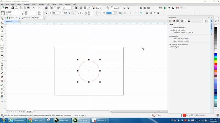This screenshot has height=123, width=220.
Task: Pick the blue swatch in color palette
Action: 216,55
